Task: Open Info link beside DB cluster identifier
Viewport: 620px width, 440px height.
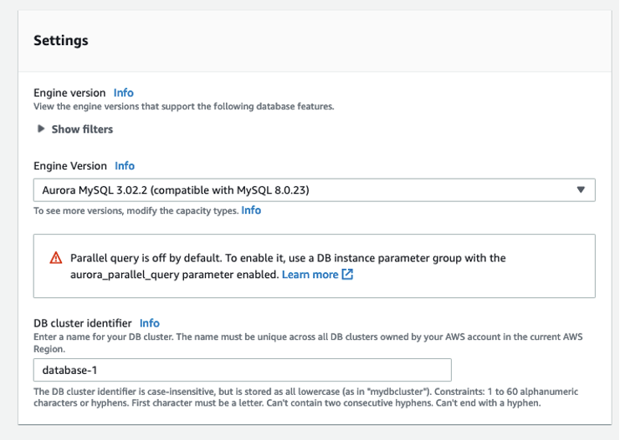Action: (x=150, y=323)
